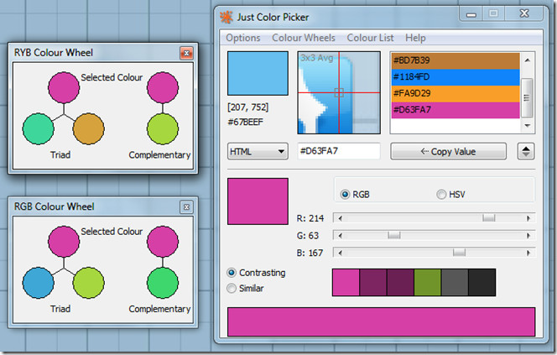Click the medium grey contrasting palette swatch
This screenshot has height=355, width=557.
[455, 283]
